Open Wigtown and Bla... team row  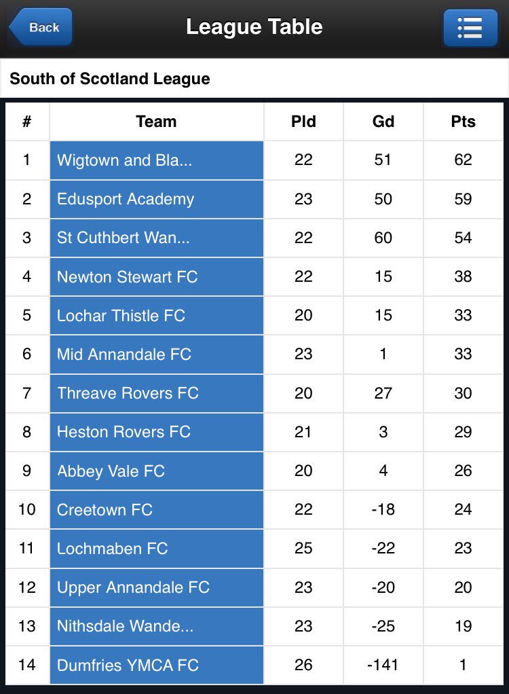(x=157, y=160)
